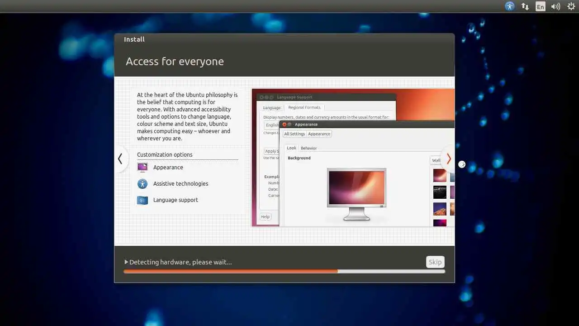Open the Look tab in Appearance window
The width and height of the screenshot is (579, 326).
pos(292,148)
